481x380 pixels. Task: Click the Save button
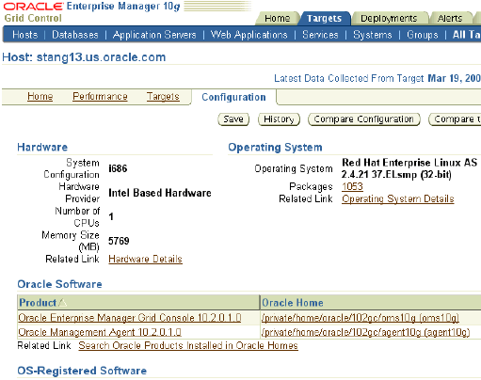tap(233, 119)
